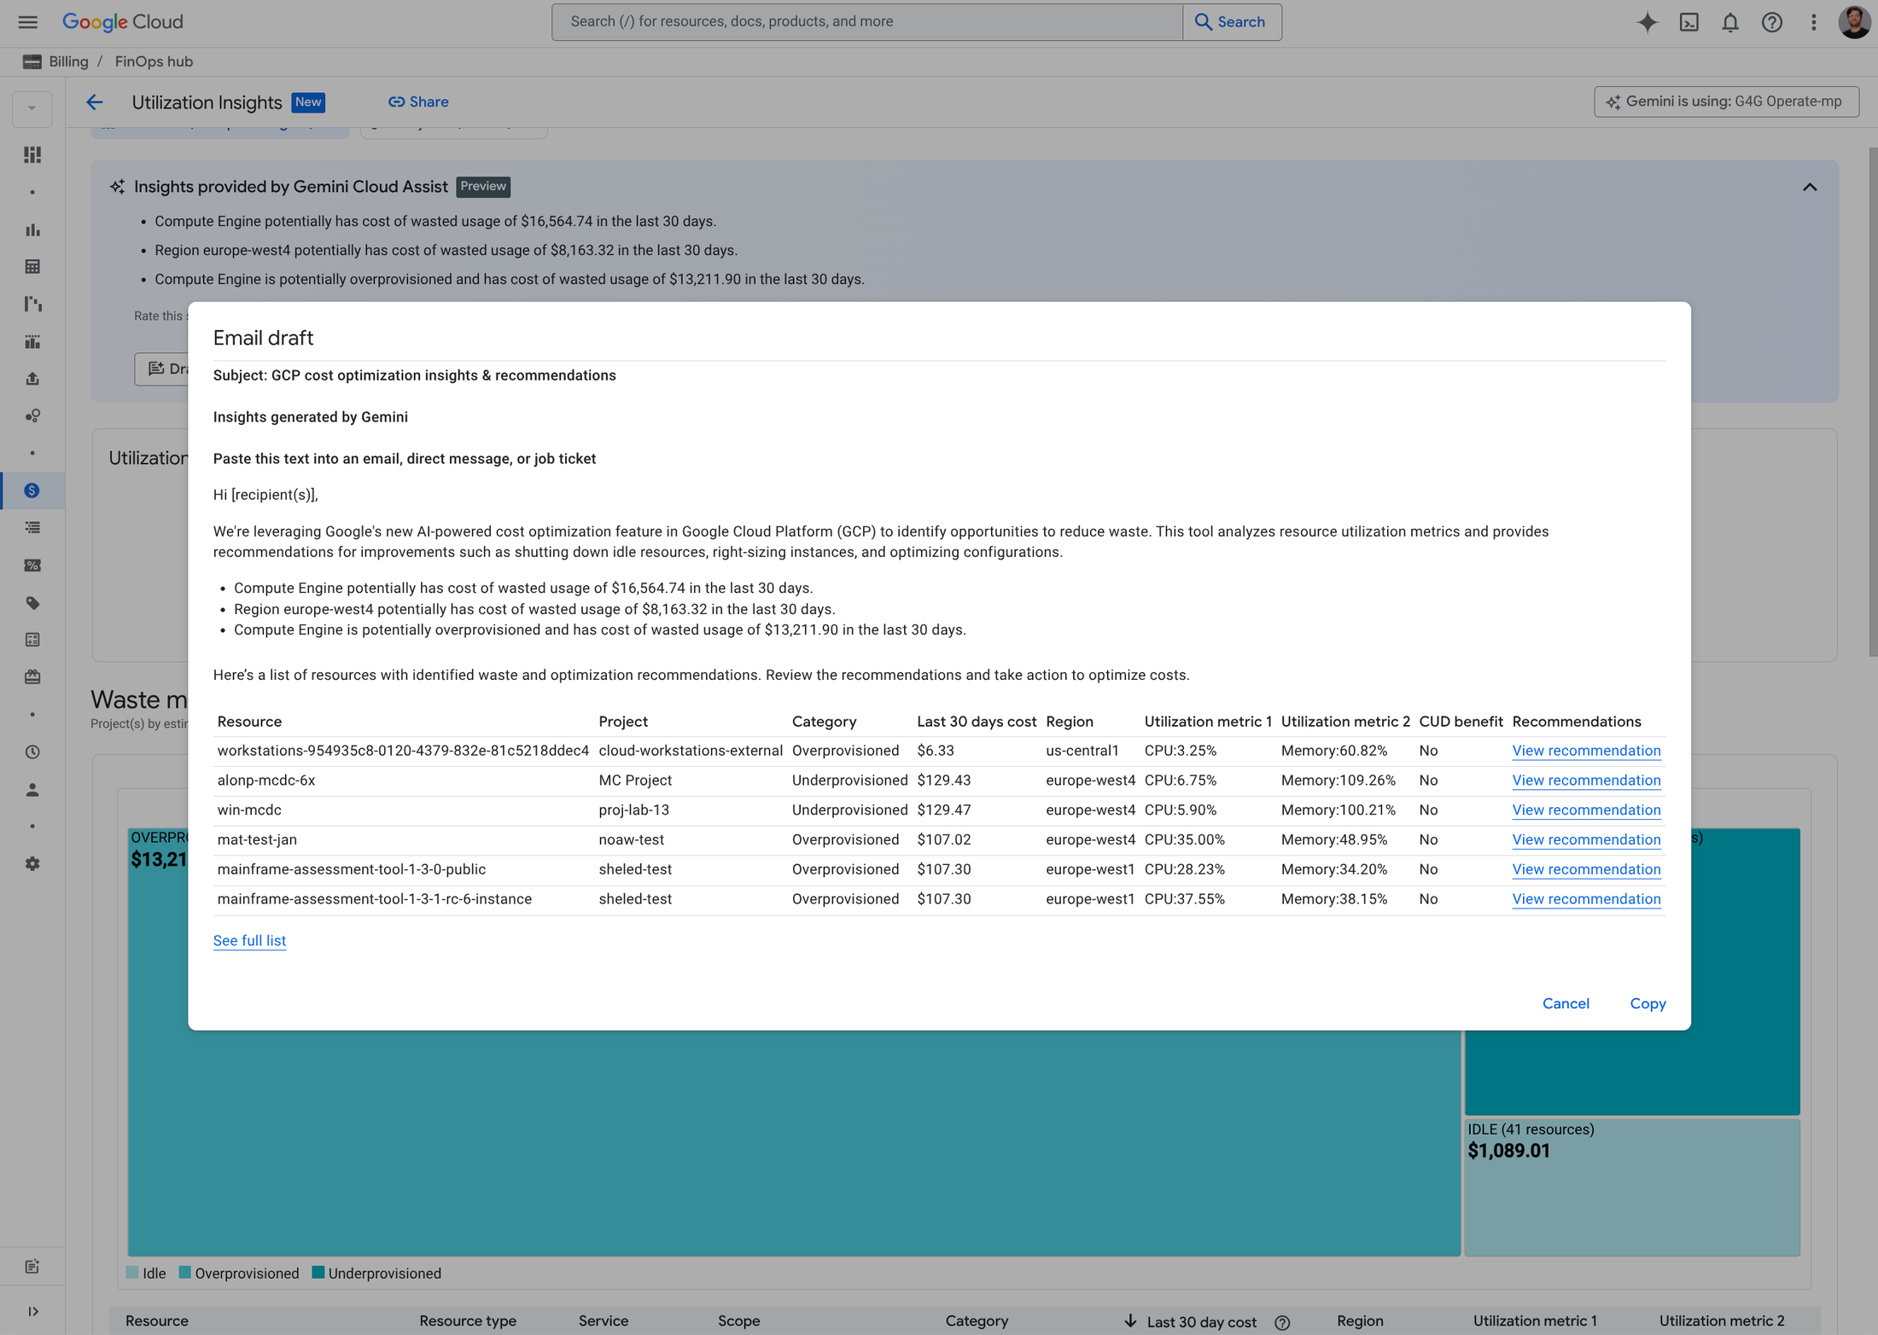View recommendation for mainframe-assessment-tool-1-3-0-public
This screenshot has height=1335, width=1878.
[1586, 869]
